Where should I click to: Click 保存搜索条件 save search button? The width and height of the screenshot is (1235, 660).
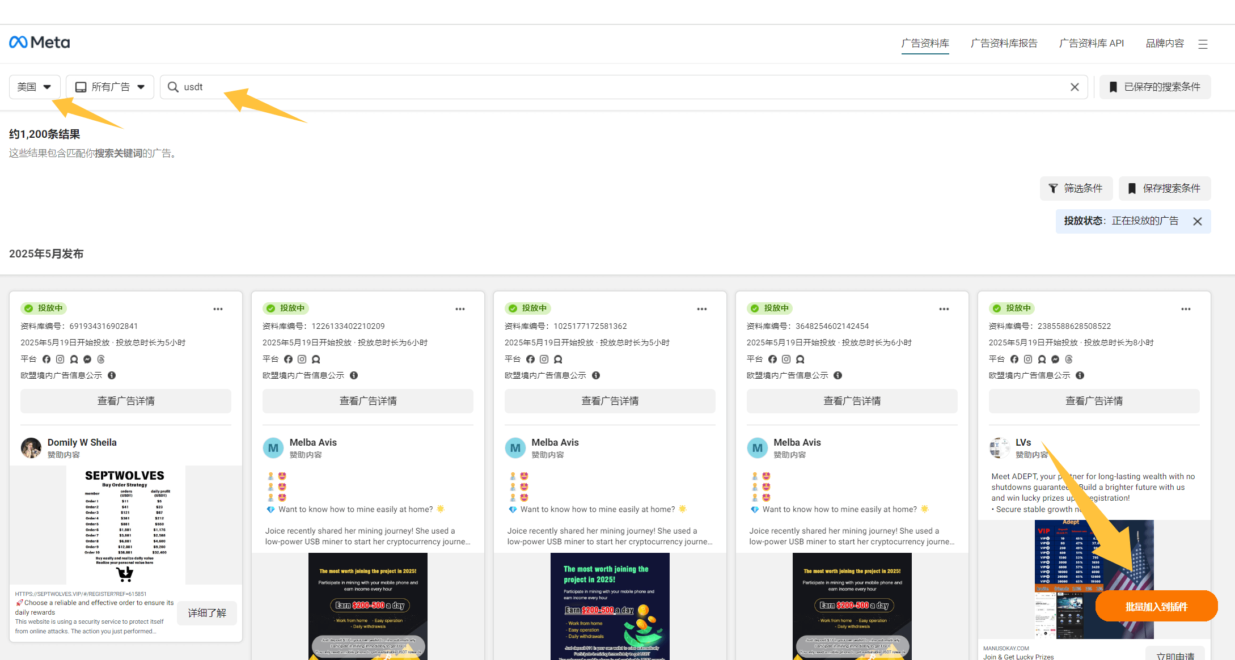1165,188
